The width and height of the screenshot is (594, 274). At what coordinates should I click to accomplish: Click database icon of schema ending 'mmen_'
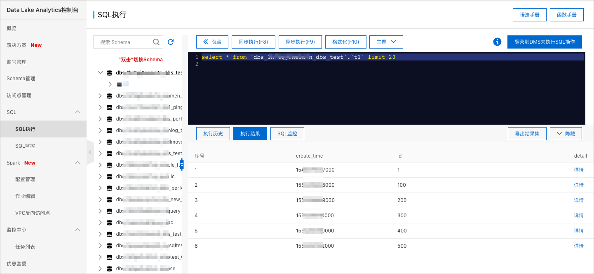tap(109, 96)
